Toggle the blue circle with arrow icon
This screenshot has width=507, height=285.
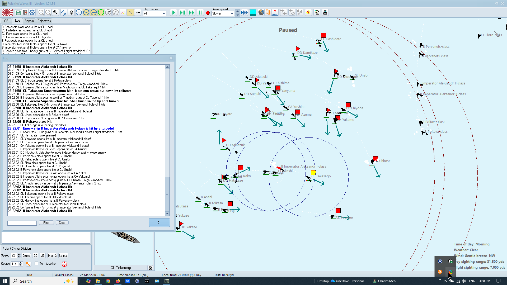pos(93,12)
